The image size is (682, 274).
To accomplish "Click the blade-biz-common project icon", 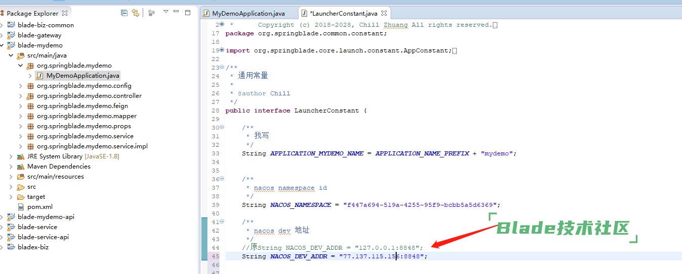I will tap(11, 25).
